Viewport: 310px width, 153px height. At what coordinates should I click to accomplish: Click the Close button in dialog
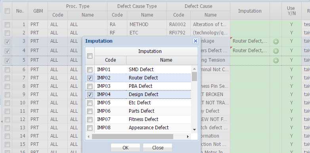point(158,148)
